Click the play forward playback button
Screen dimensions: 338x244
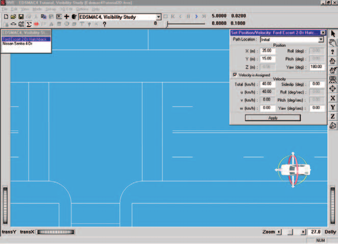tap(196, 16)
